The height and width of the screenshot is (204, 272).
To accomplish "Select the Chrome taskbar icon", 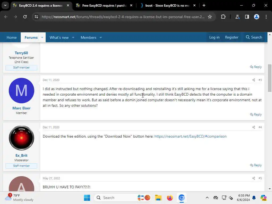I will (x=181, y=198).
